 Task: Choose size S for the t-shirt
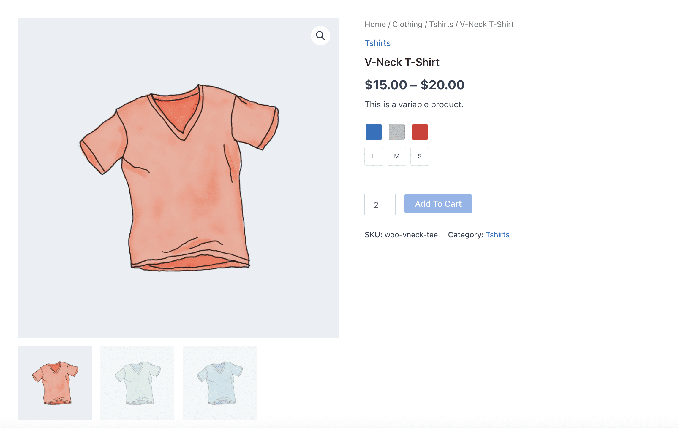[x=419, y=156]
